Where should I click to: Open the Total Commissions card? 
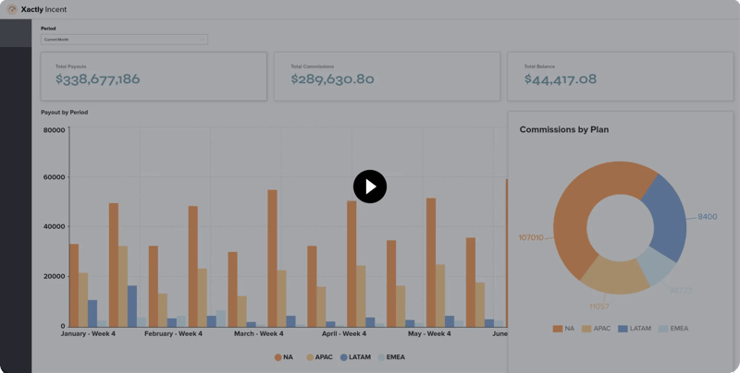pyautogui.click(x=387, y=76)
